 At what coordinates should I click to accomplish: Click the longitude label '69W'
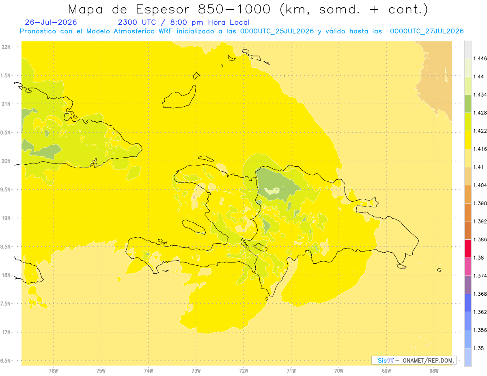(x=386, y=370)
